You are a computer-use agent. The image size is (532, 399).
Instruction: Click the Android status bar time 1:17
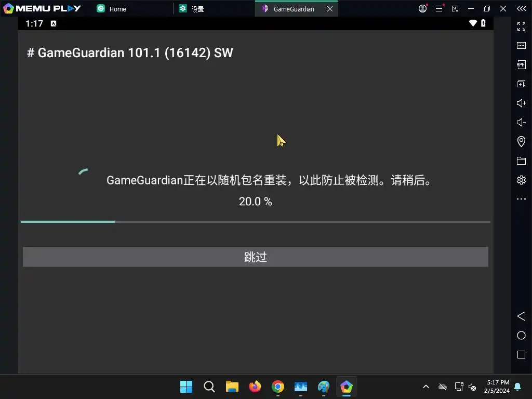pyautogui.click(x=34, y=23)
